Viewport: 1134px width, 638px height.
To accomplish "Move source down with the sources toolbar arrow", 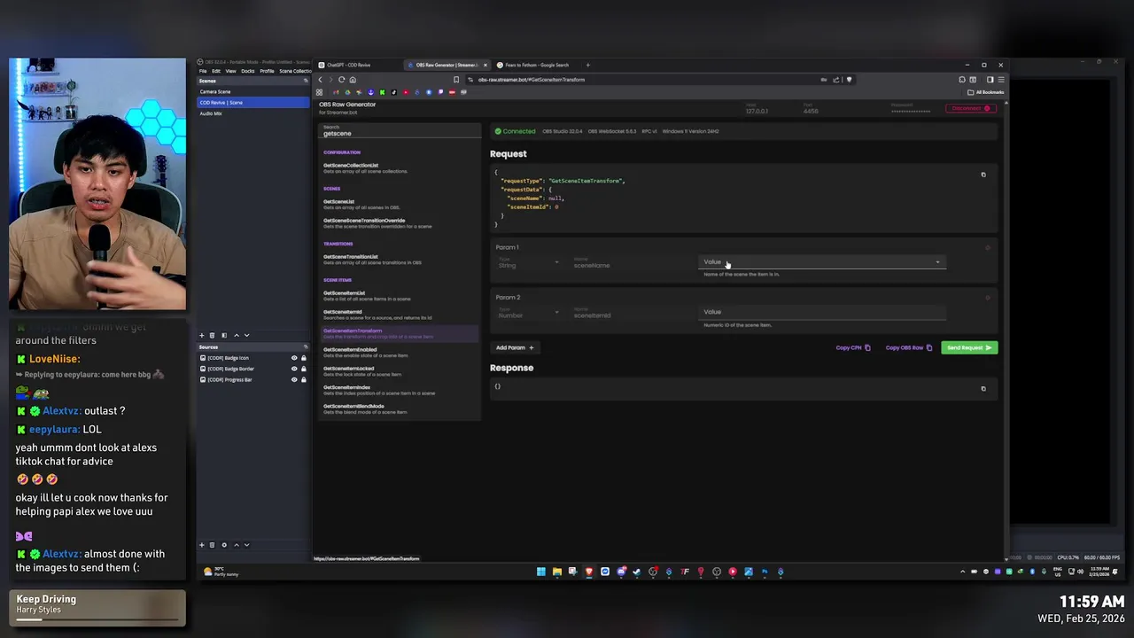I will [x=246, y=545].
